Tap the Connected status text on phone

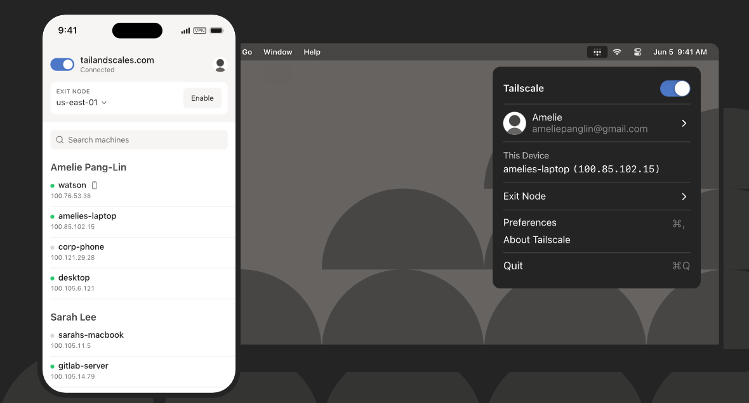click(x=98, y=70)
